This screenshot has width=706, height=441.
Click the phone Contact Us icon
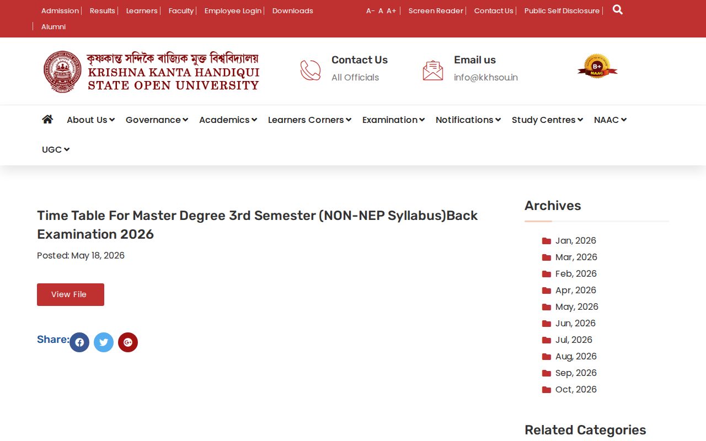311,71
